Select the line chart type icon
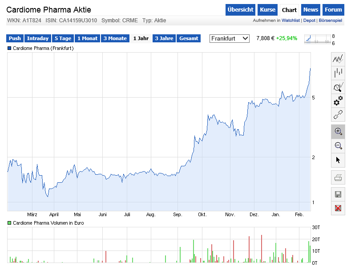 [x=338, y=58]
